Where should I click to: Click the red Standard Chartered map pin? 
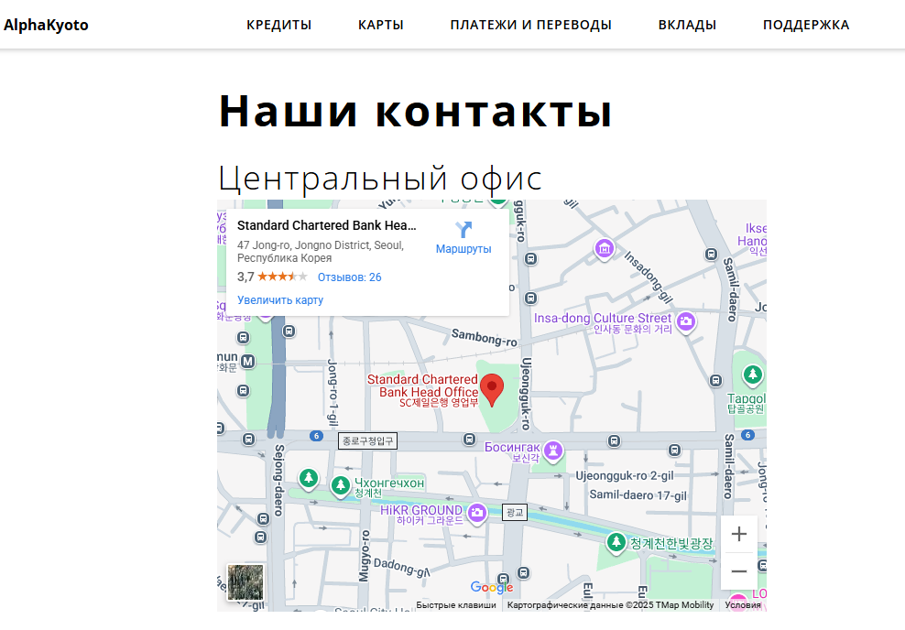click(492, 389)
